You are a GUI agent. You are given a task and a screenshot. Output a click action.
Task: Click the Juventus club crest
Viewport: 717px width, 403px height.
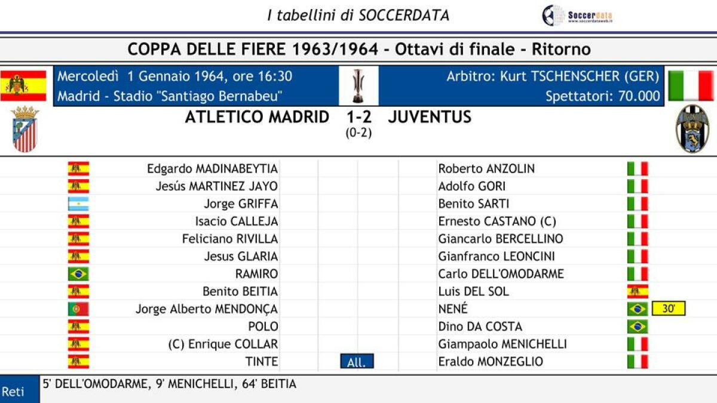(x=692, y=129)
